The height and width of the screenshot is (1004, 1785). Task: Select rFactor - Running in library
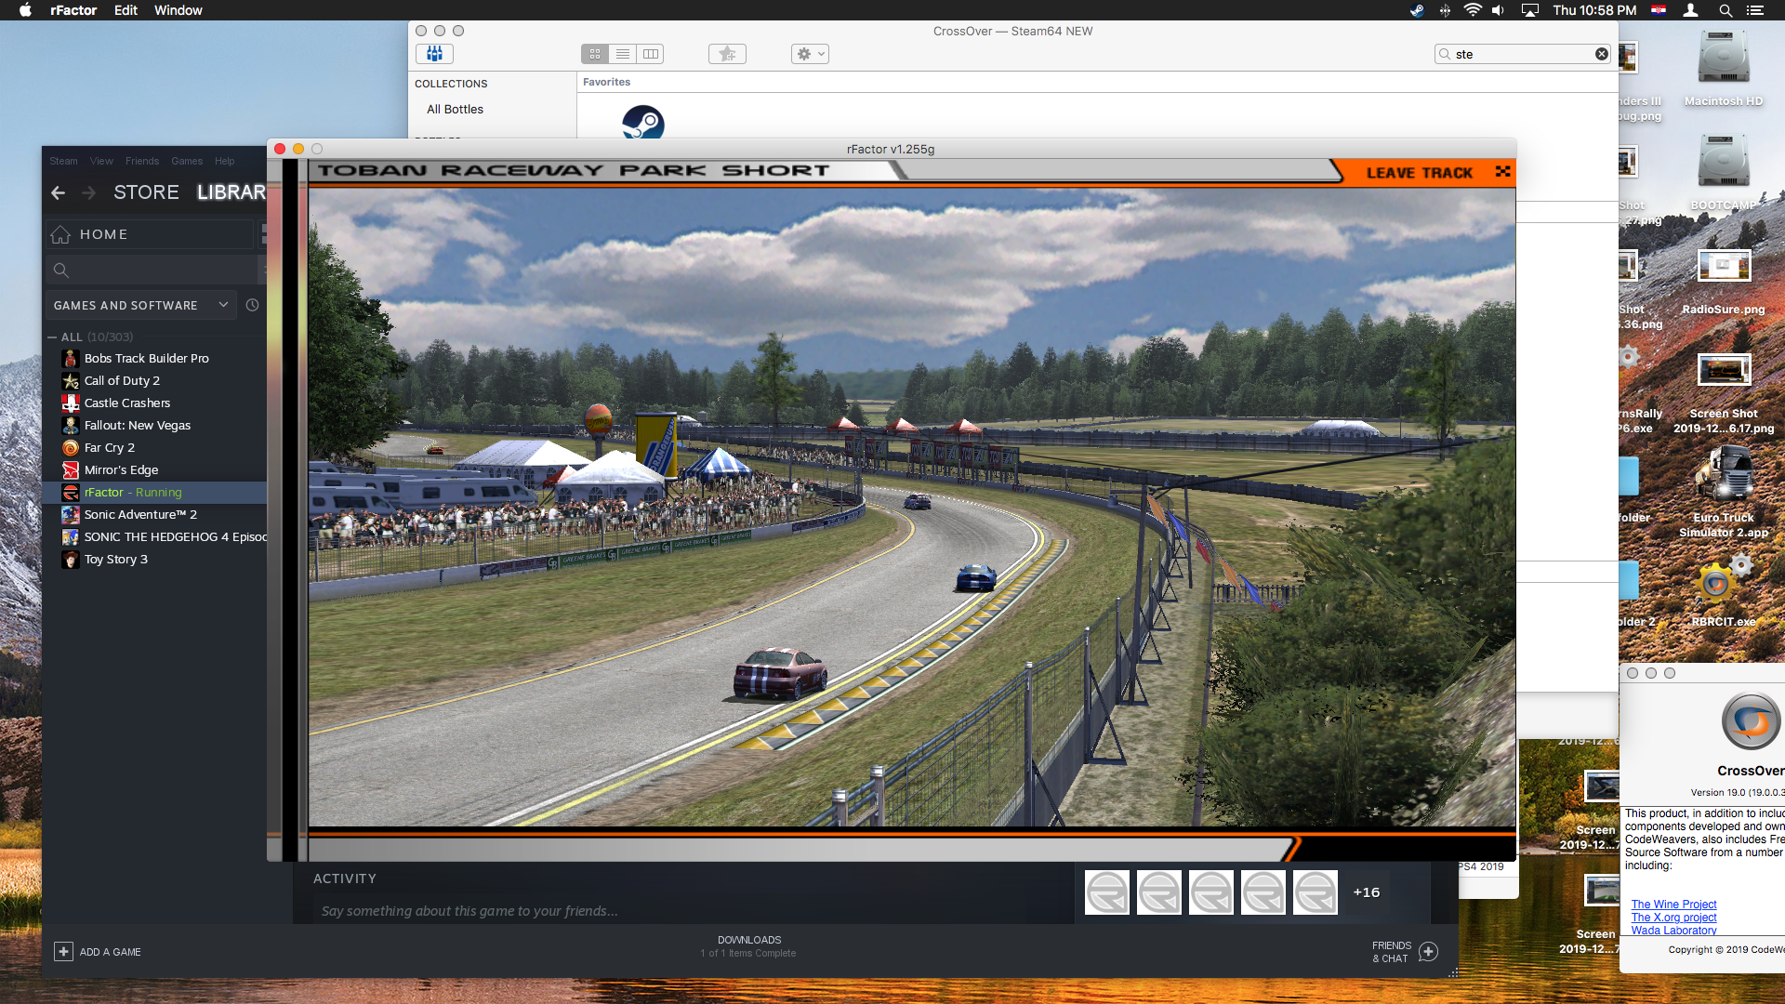[x=155, y=492]
